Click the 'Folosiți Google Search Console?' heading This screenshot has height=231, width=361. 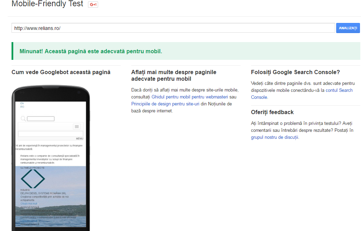[x=295, y=72]
